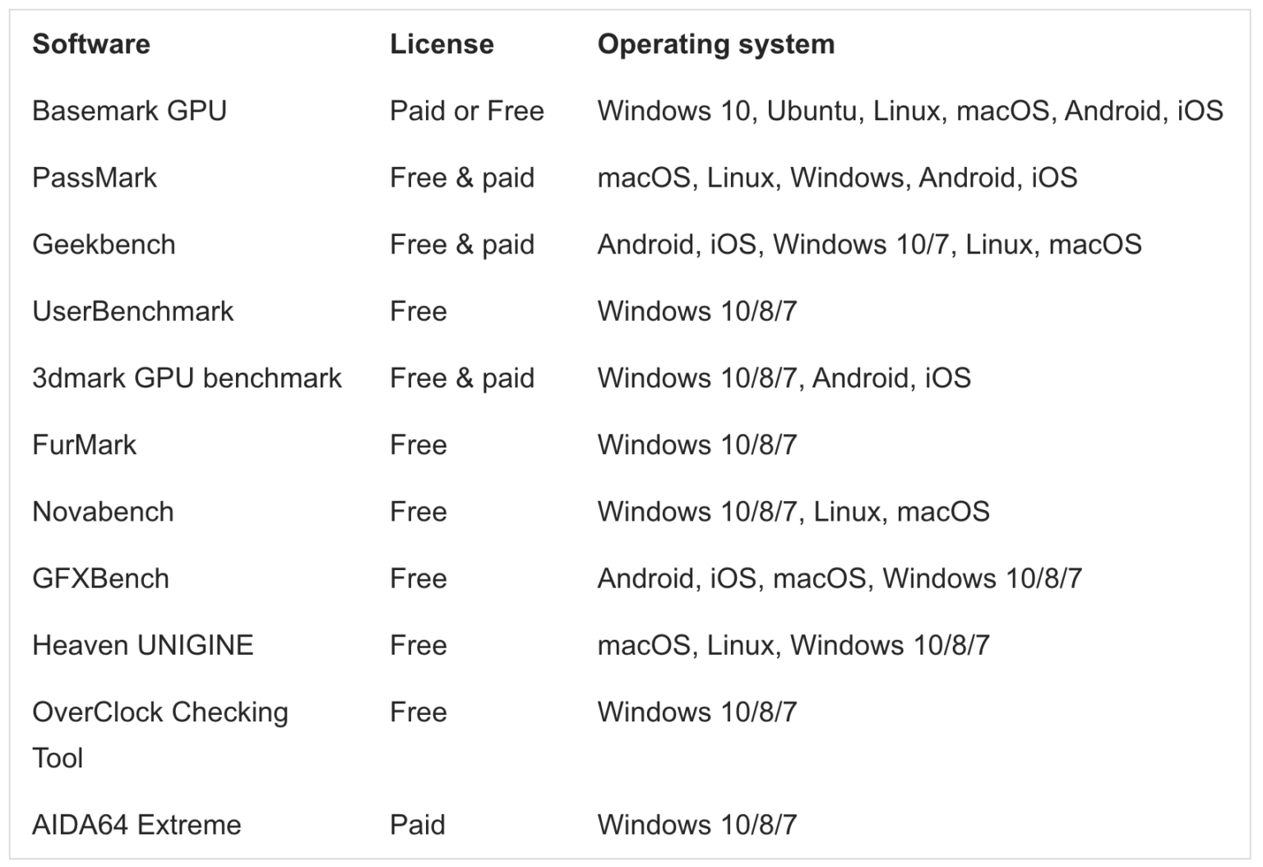Click the GFXBench software entry
Image resolution: width=1263 pixels, height=867 pixels.
[x=100, y=578]
